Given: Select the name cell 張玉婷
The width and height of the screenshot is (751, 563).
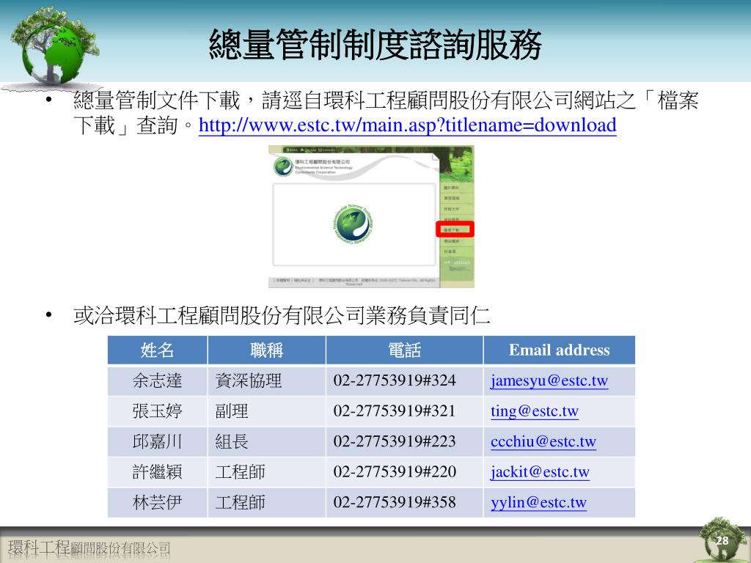Looking at the screenshot, I should [157, 411].
